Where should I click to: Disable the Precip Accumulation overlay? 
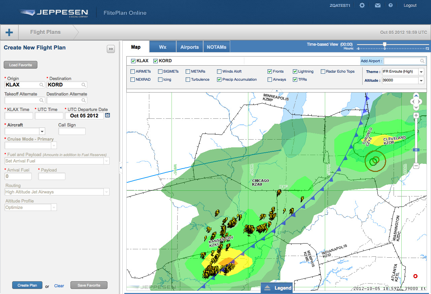(x=220, y=79)
